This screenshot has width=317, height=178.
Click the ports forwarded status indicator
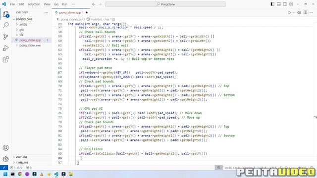coord(29,168)
